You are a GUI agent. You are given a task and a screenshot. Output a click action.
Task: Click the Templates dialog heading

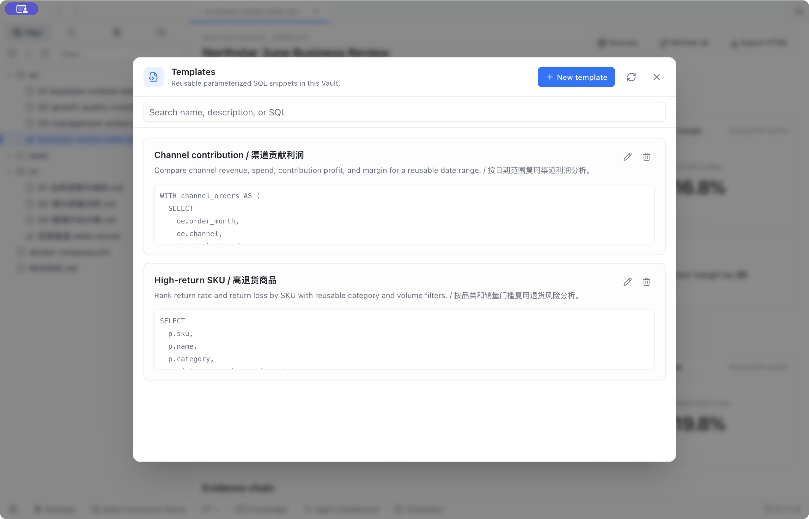[x=193, y=72]
